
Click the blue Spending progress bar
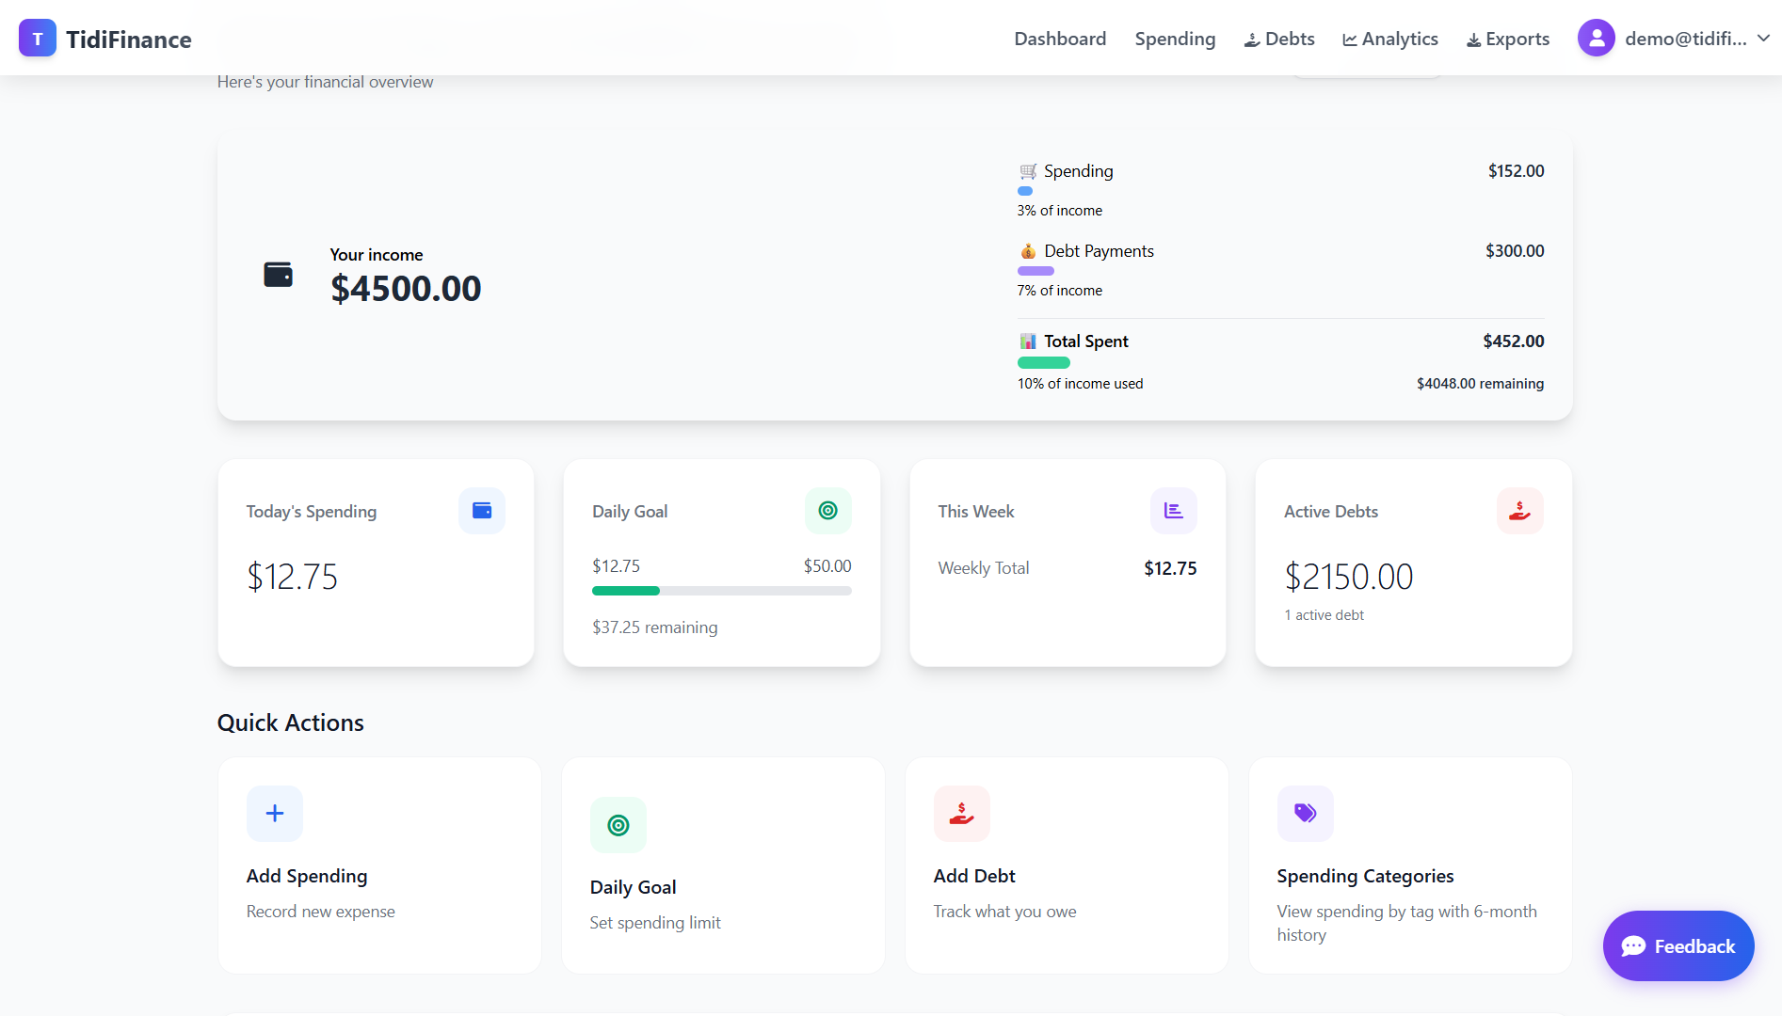1025,191
